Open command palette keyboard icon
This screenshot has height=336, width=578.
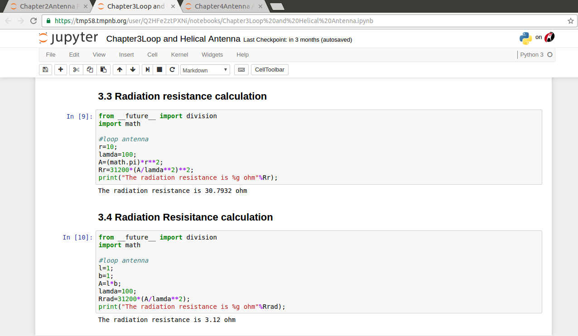[x=241, y=70]
